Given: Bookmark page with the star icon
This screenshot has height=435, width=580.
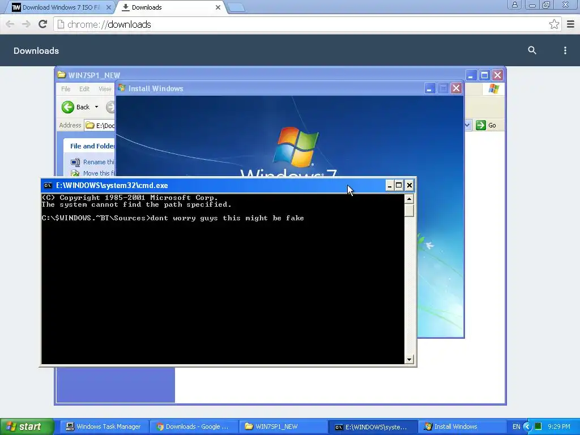Looking at the screenshot, I should tap(554, 24).
